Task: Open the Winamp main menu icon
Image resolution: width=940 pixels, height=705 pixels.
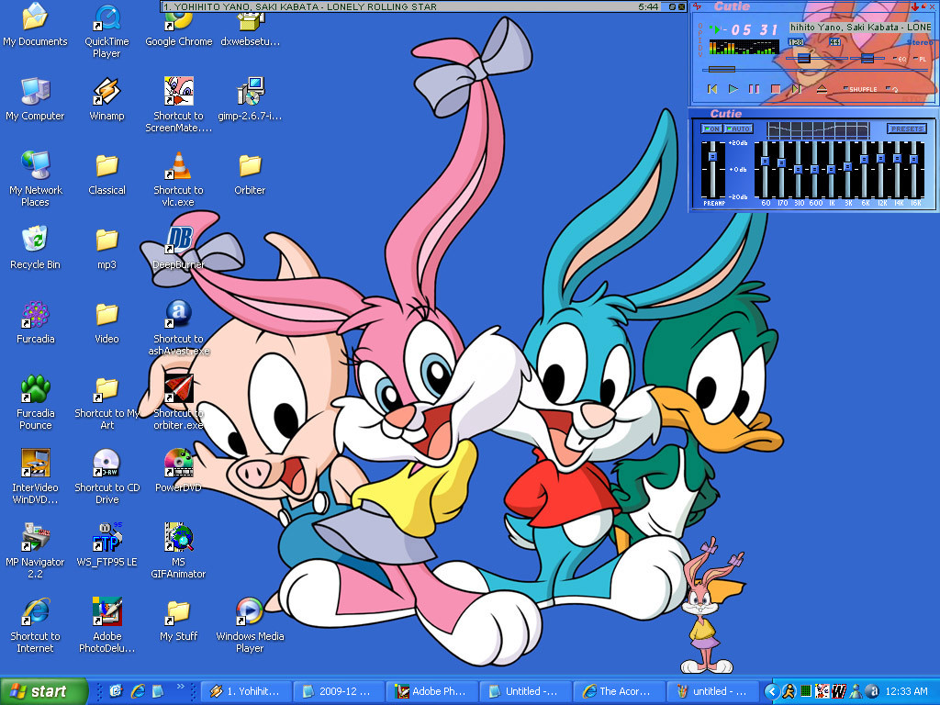Action: click(697, 6)
